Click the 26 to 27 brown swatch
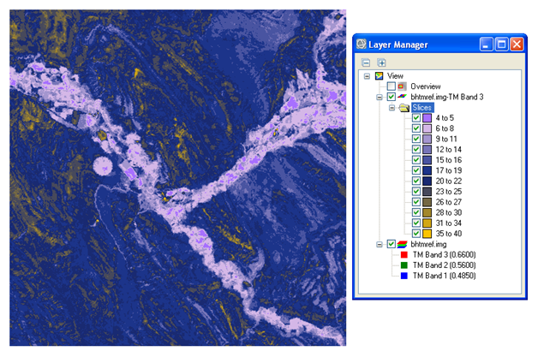Image resolution: width=538 pixels, height=357 pixels. 427,202
